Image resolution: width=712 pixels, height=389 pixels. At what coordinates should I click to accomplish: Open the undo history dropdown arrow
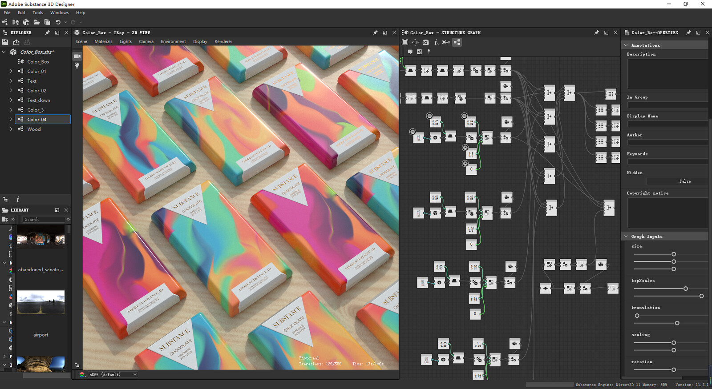tap(65, 22)
